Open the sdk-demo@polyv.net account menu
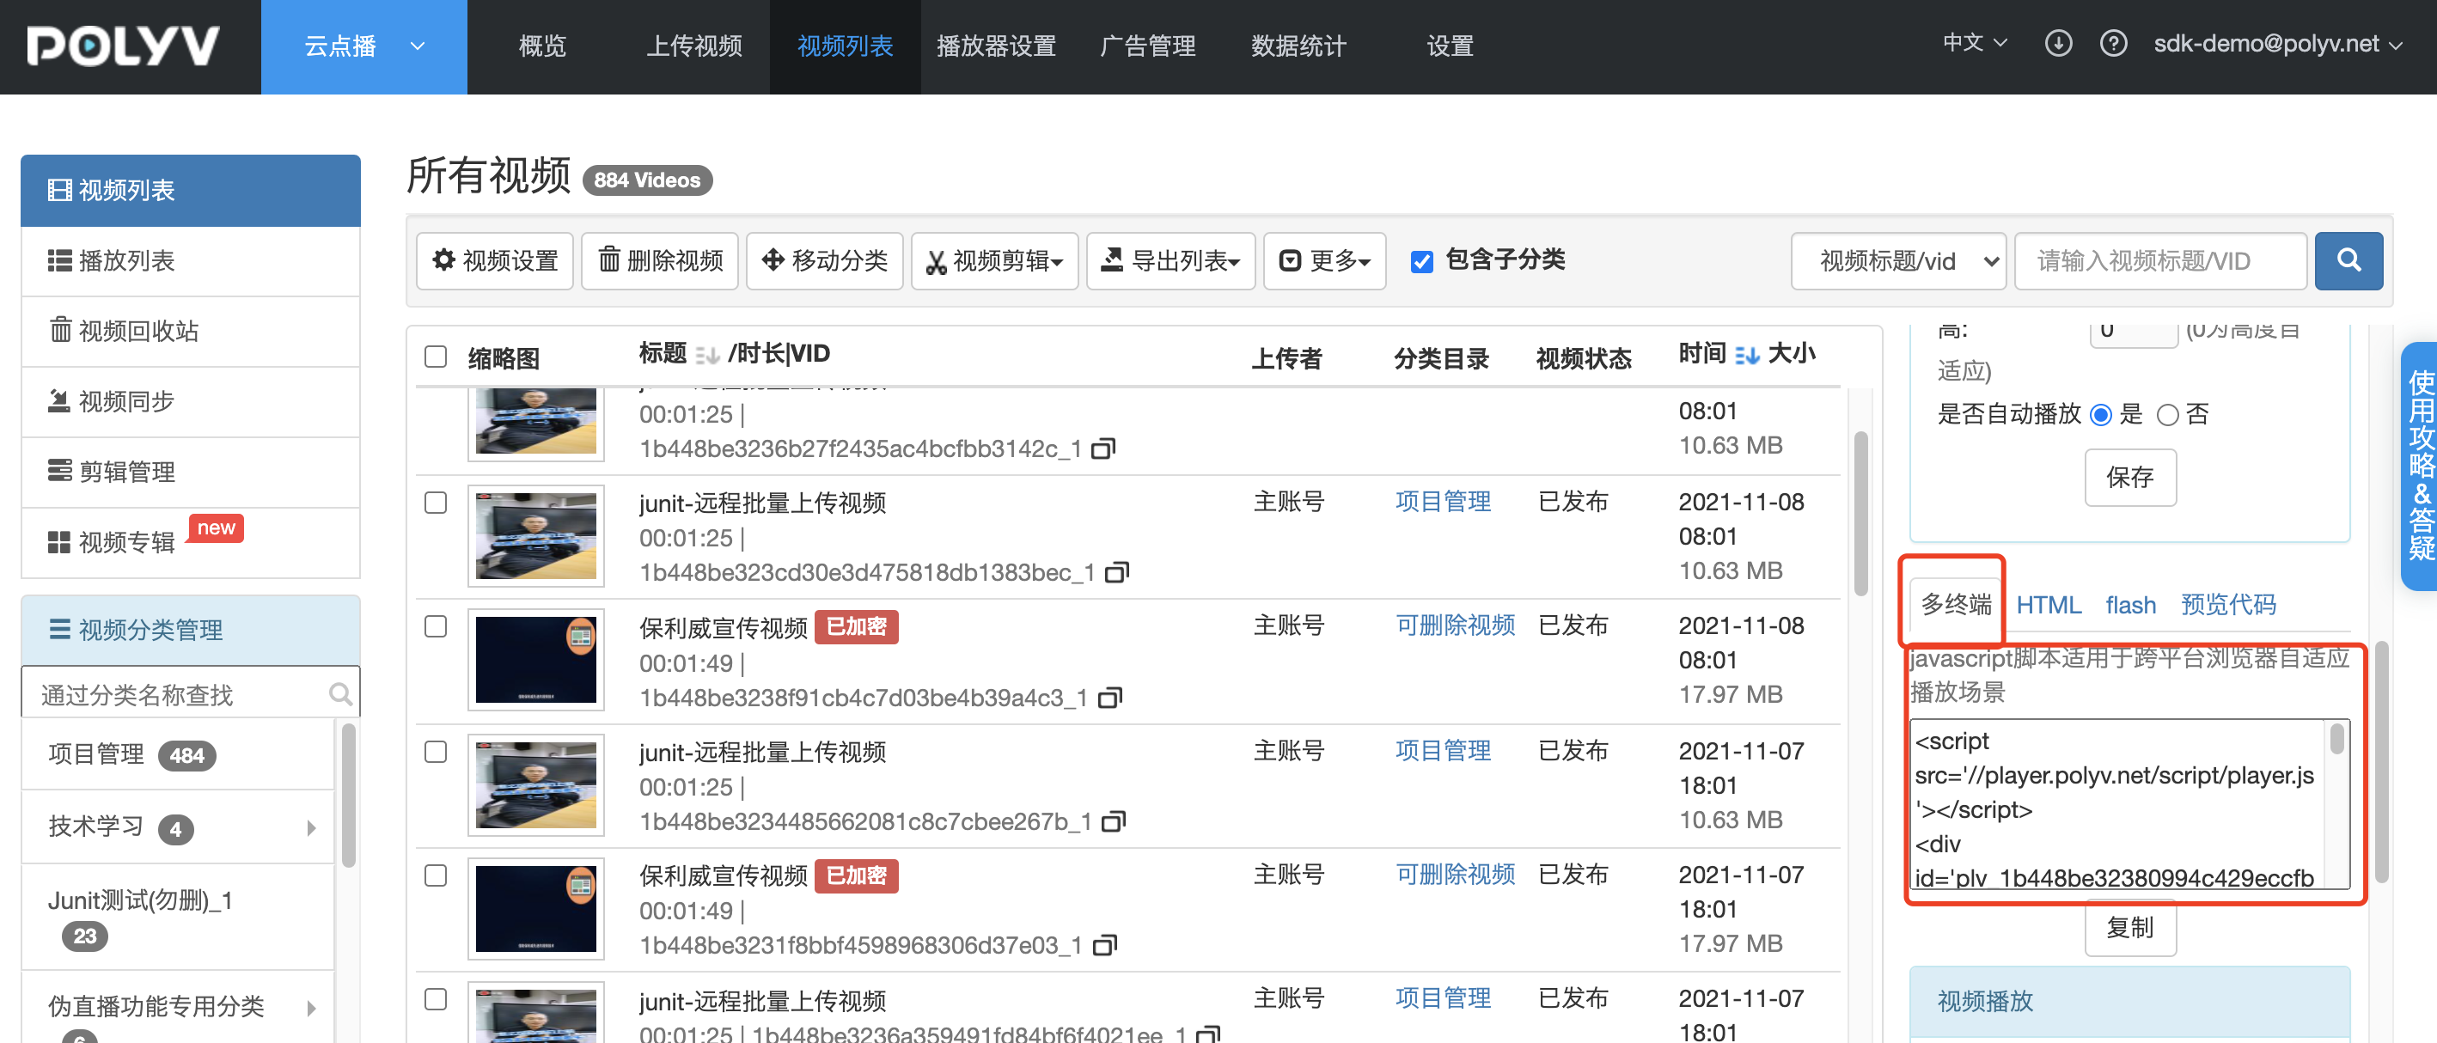This screenshot has height=1043, width=2437. click(2278, 44)
